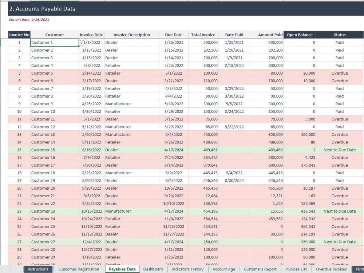Switch to the Overdue Invoices sheet tab
The image size is (364, 273).
pyautogui.click(x=331, y=269)
